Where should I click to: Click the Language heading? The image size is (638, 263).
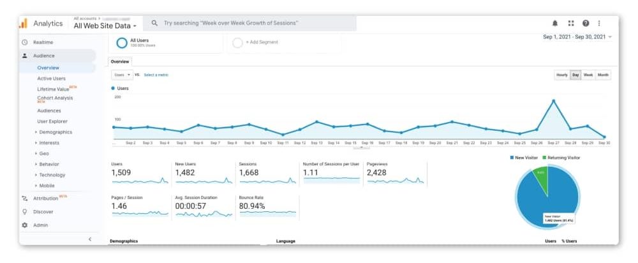click(286, 241)
